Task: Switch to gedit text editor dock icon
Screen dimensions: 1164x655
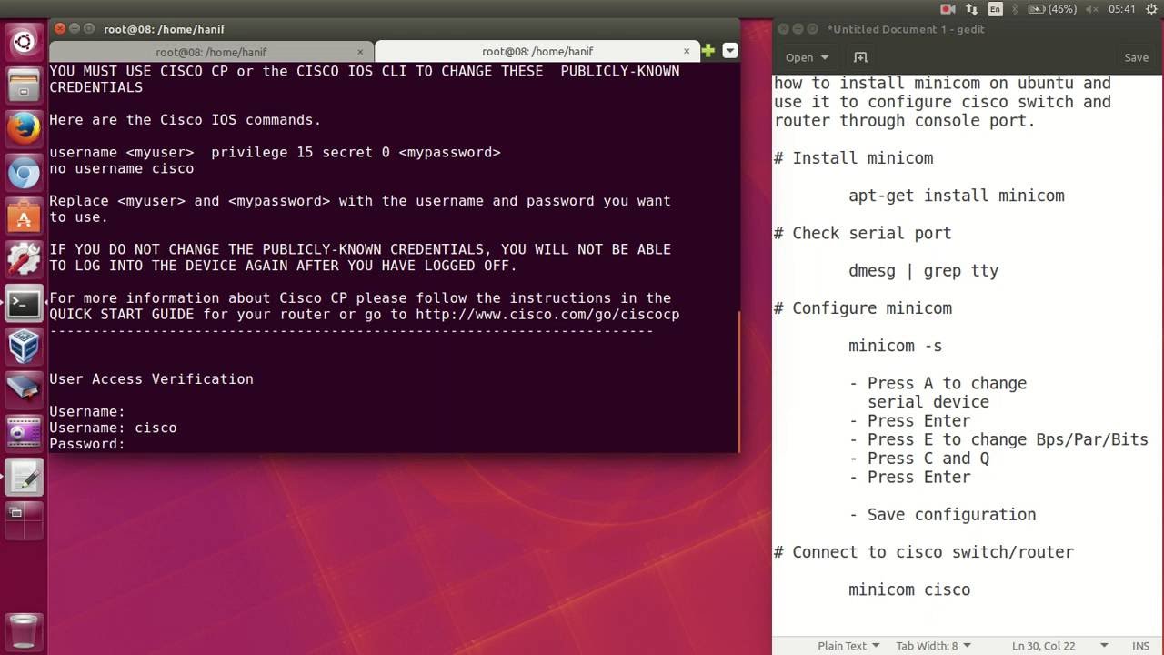Action: [x=24, y=478]
